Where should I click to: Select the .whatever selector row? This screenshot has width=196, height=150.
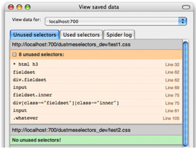tap(96, 118)
